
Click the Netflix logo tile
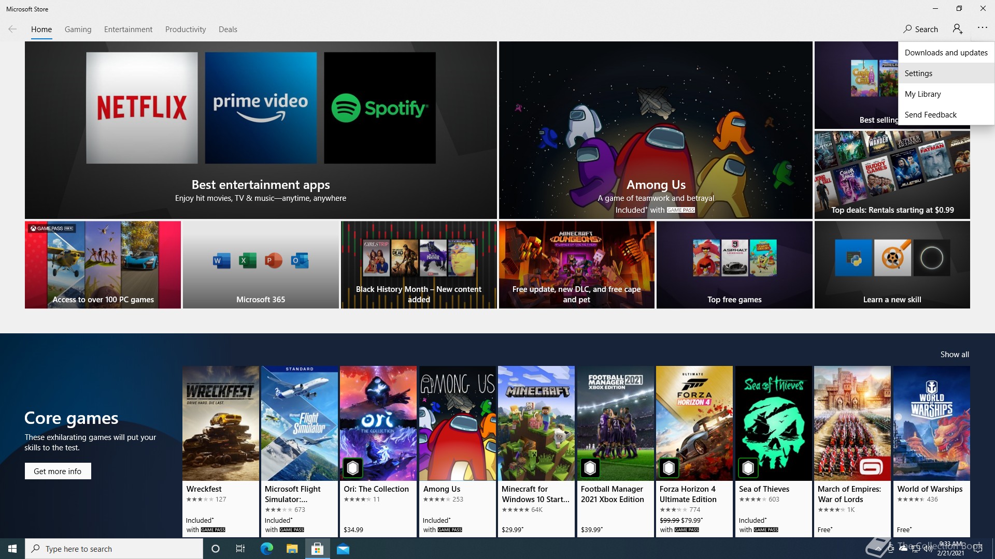pyautogui.click(x=141, y=108)
